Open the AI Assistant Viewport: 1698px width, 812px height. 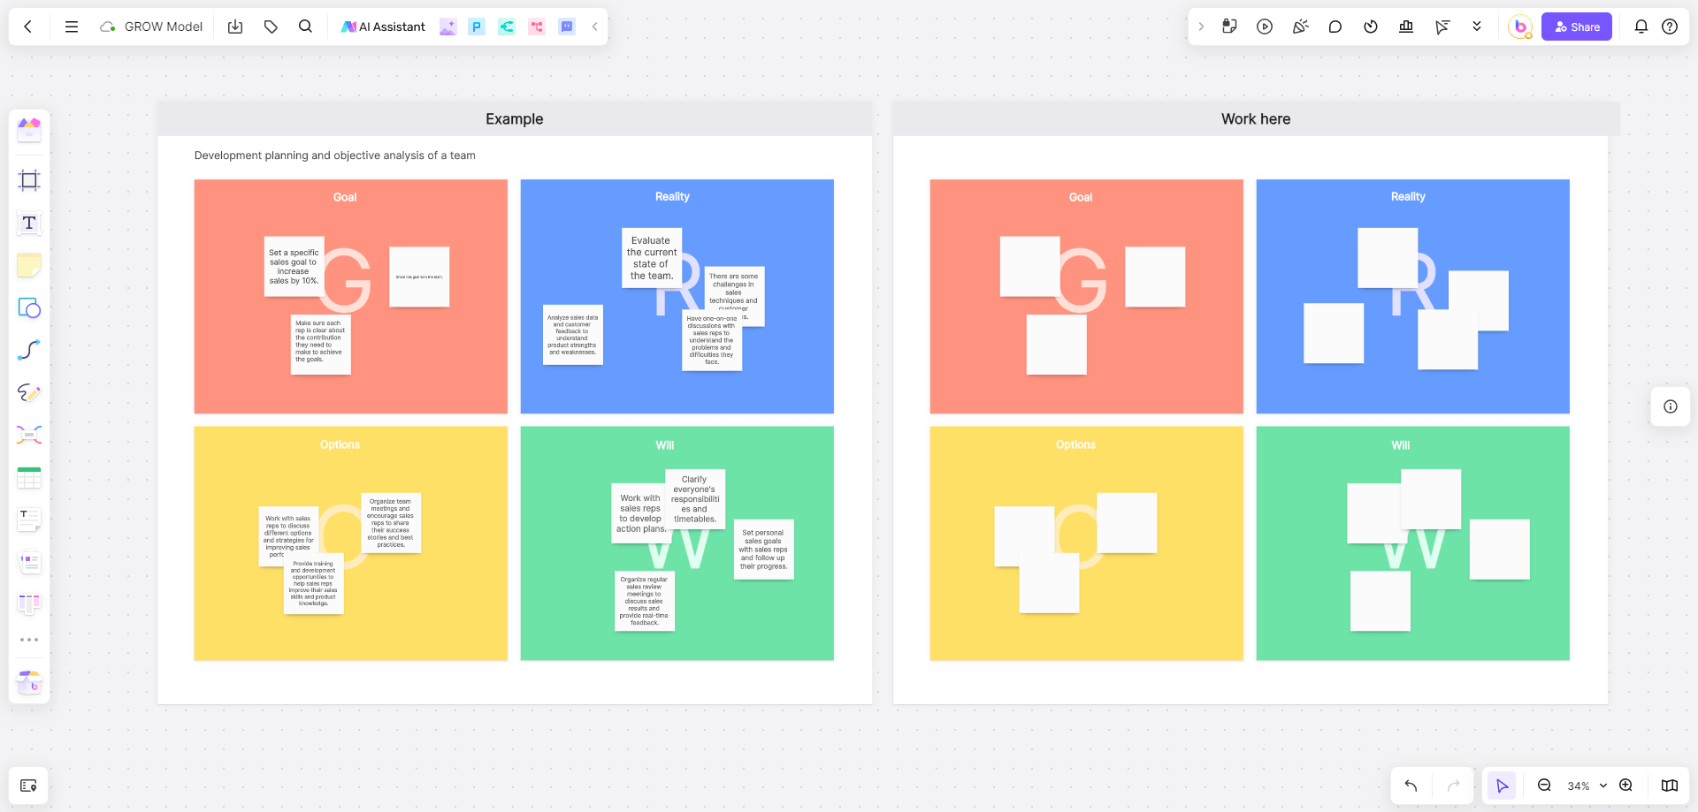click(383, 27)
